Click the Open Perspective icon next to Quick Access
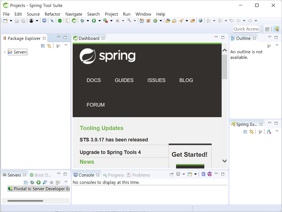This screenshot has height=212, width=282. pyautogui.click(x=267, y=29)
